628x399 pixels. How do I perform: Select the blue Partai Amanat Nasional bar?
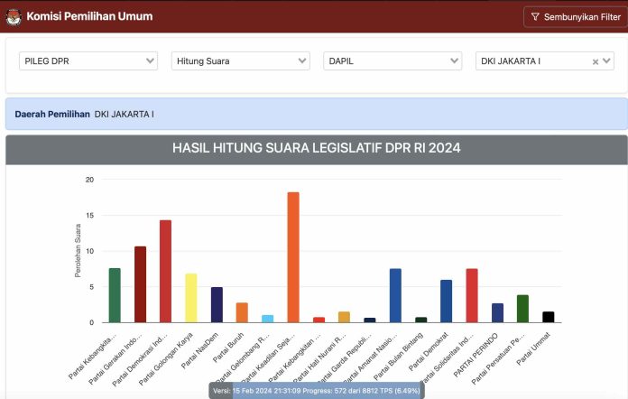point(395,296)
